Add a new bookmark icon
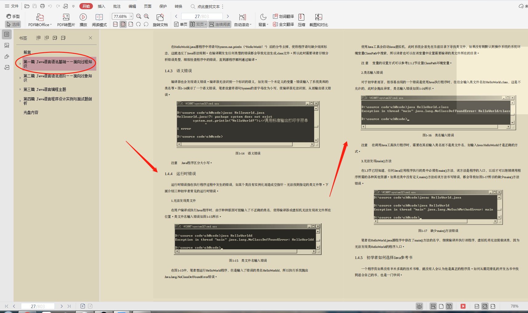This screenshot has width=528, height=313. 55,38
